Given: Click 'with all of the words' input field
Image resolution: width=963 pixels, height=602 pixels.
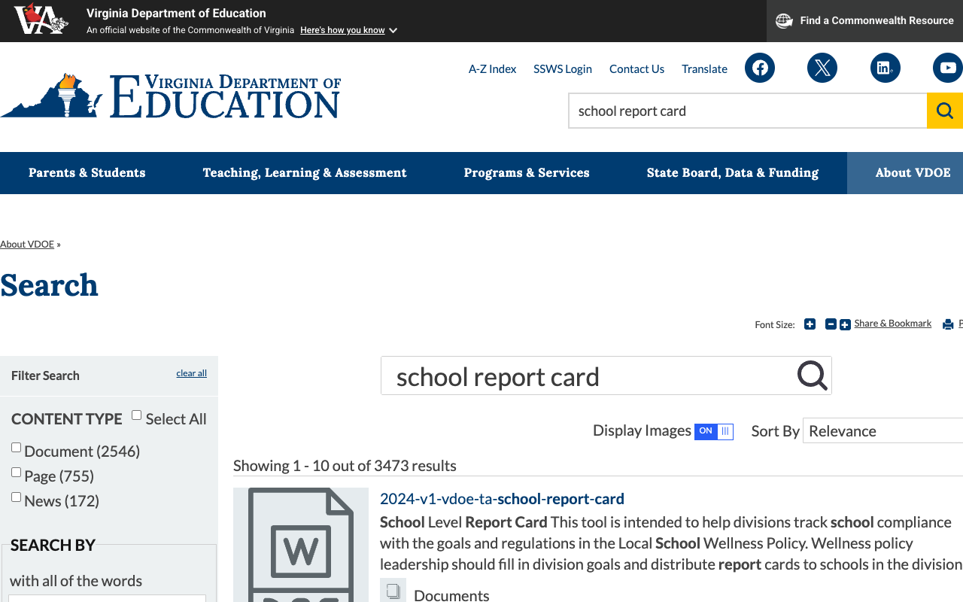Looking at the screenshot, I should [x=107, y=598].
